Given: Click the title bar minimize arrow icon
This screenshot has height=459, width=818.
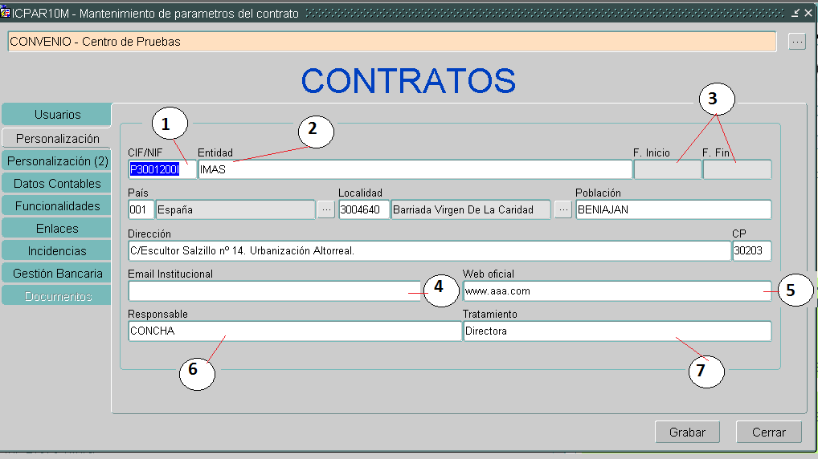Looking at the screenshot, I should coord(795,13).
